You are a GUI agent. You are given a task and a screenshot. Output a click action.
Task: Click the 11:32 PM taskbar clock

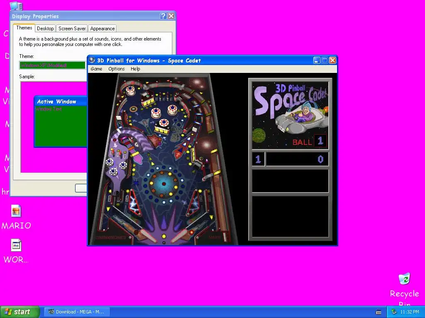[410, 312]
